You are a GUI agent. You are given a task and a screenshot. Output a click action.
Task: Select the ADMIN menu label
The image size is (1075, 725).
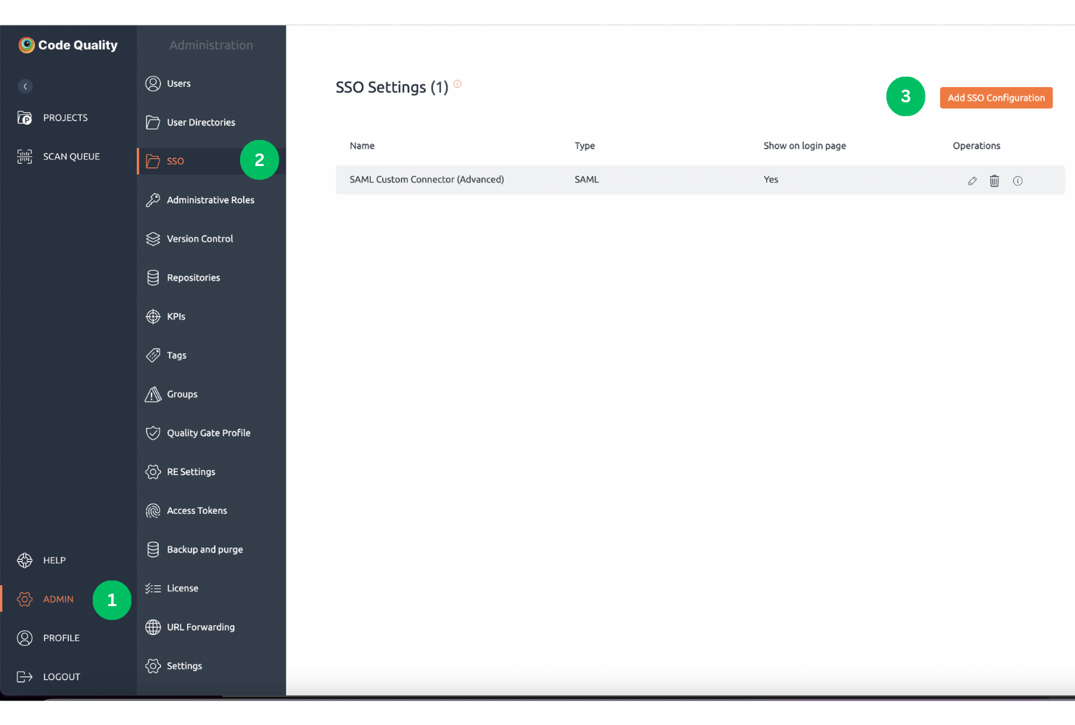(59, 599)
